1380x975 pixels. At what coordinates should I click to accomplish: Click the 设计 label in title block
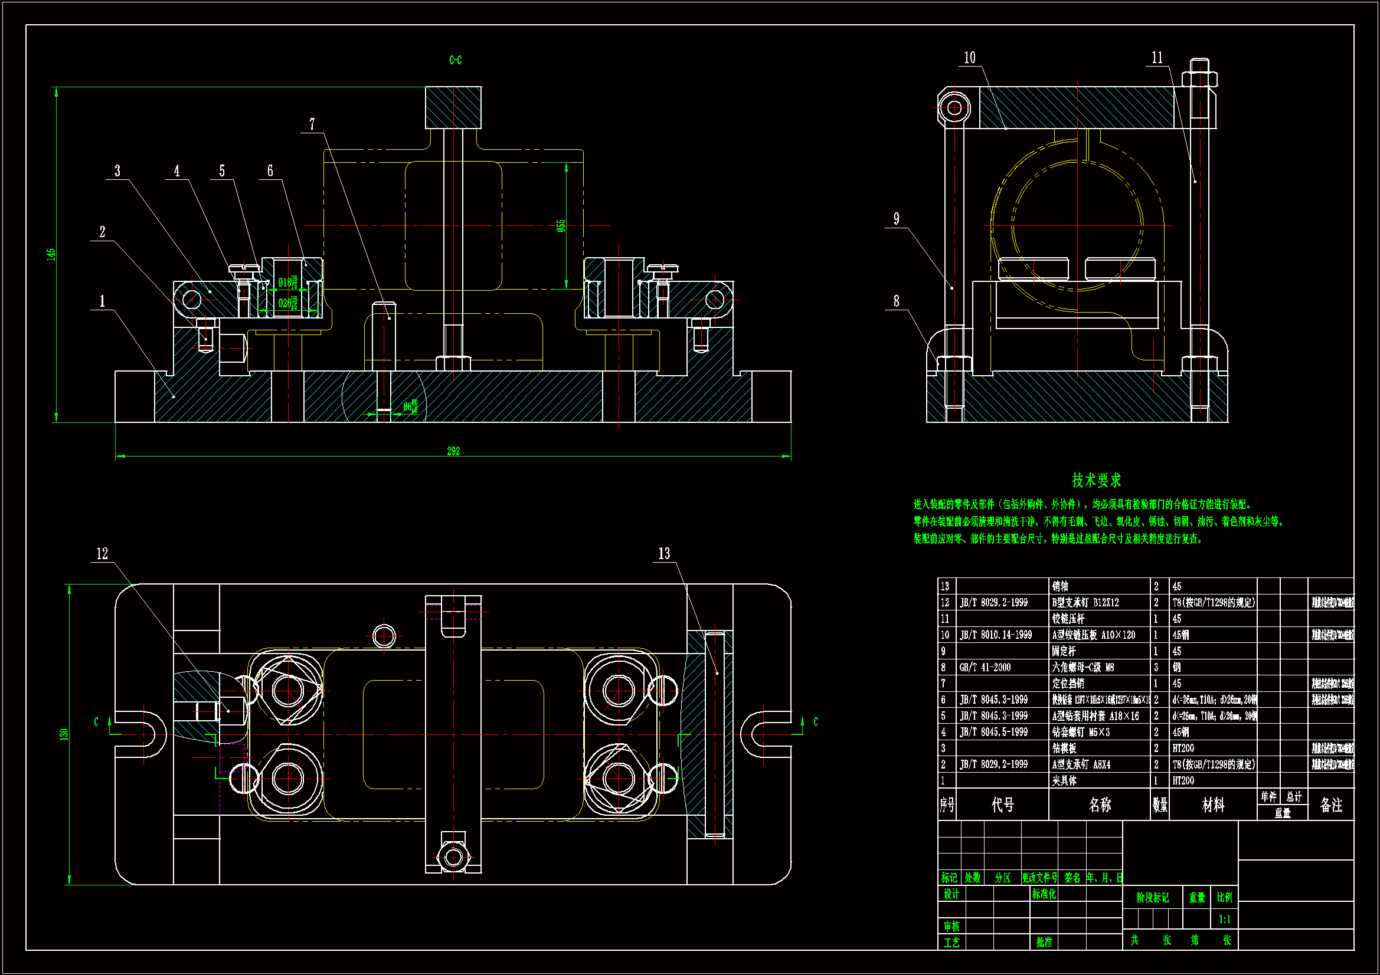[951, 894]
